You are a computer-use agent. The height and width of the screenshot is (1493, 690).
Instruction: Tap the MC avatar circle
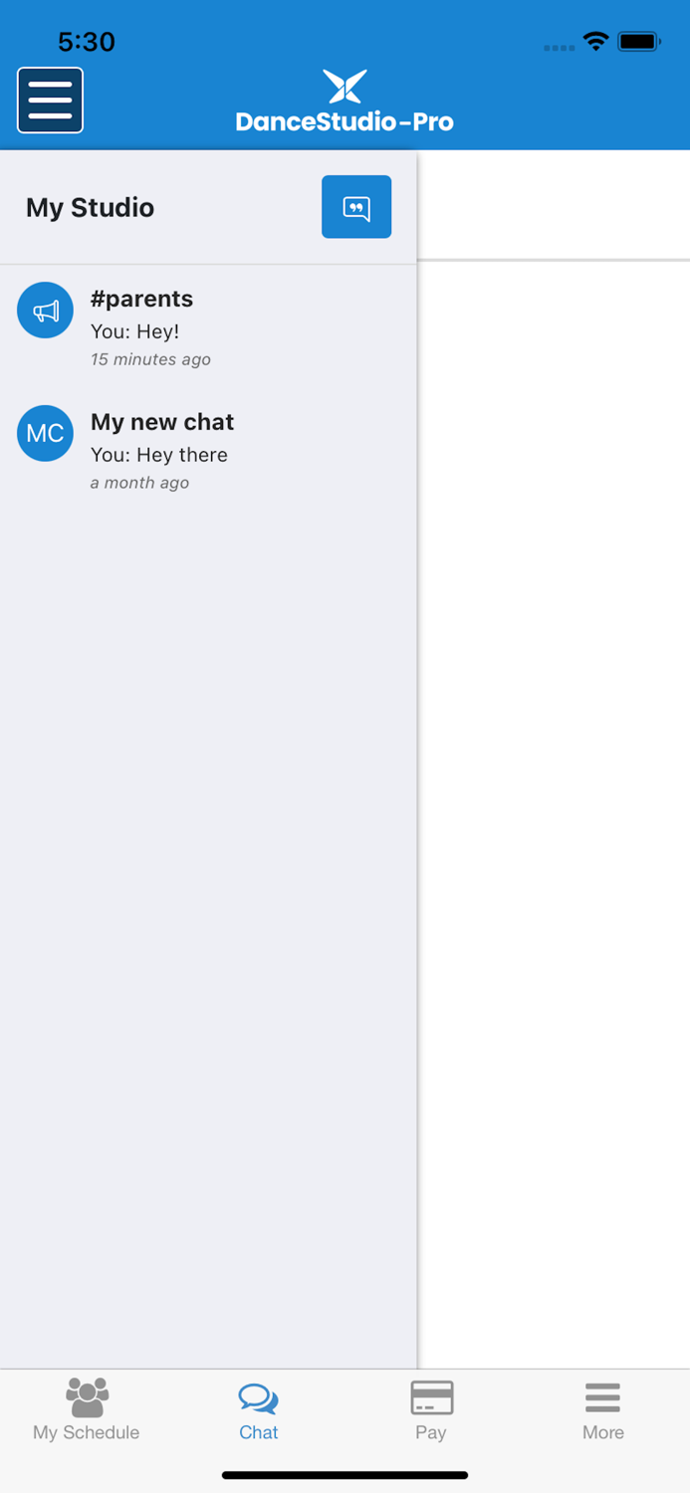(45, 433)
